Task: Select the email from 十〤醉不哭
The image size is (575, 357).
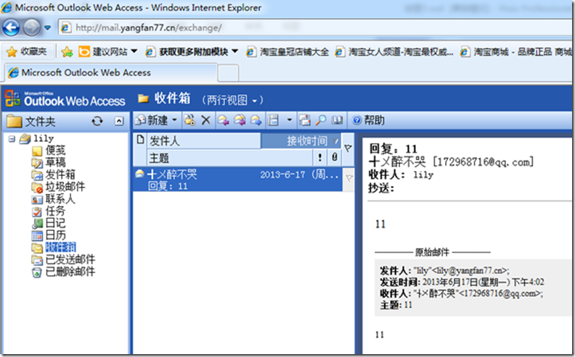Action: (238, 180)
